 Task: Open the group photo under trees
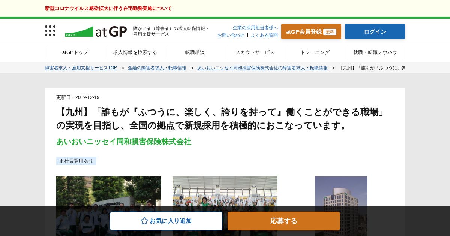coord(109,206)
